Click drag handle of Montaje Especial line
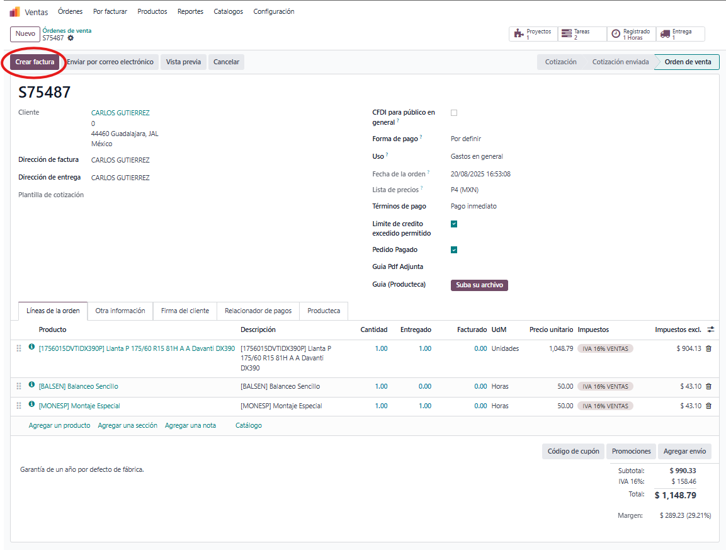726x550 pixels. (x=19, y=406)
